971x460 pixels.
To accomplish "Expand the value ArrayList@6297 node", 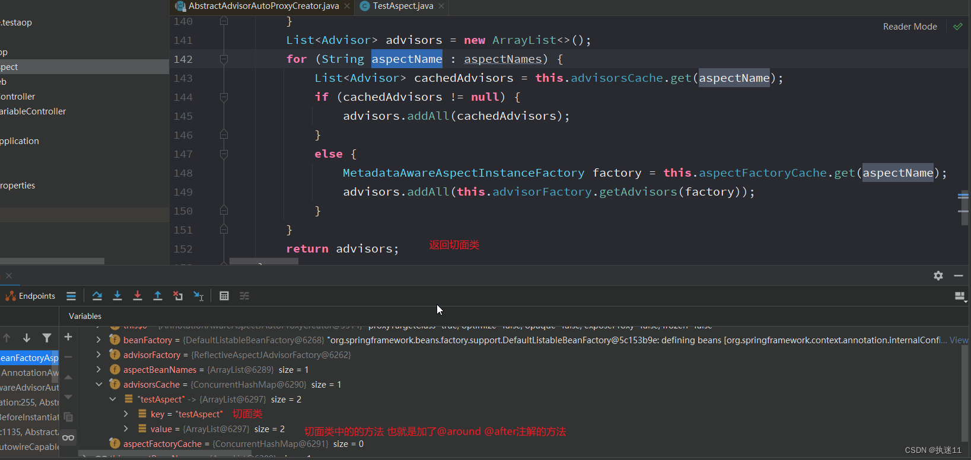I will tap(126, 429).
